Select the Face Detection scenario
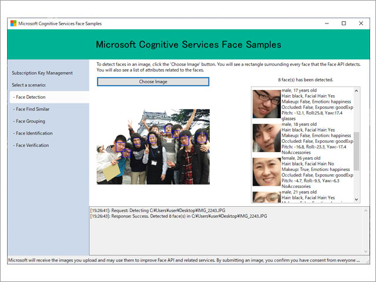376x282 pixels. pyautogui.click(x=49, y=97)
